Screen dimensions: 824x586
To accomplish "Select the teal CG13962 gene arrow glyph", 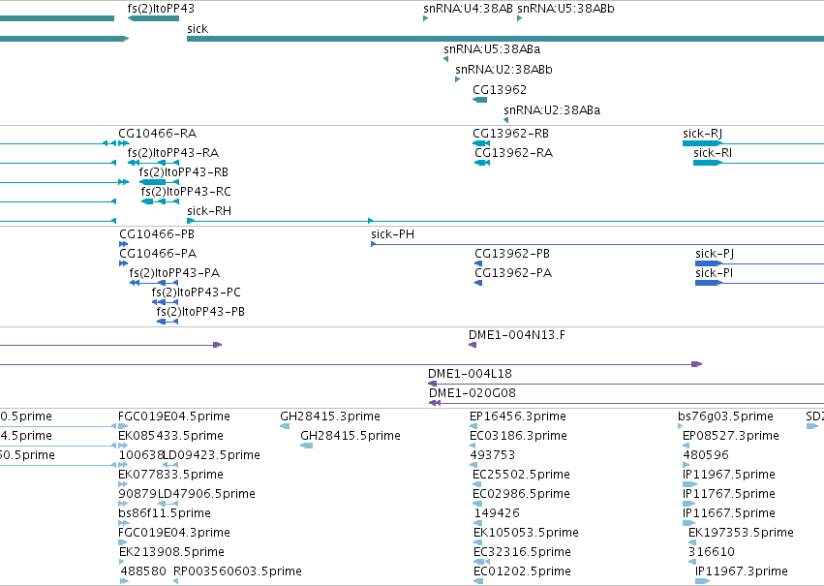I will click(x=480, y=100).
